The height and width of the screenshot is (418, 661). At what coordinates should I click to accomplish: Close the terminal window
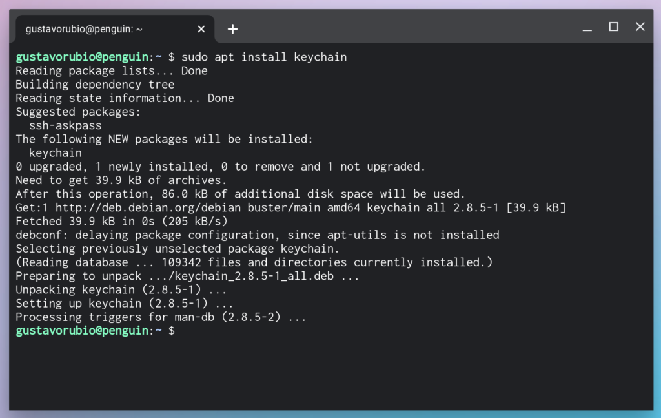pyautogui.click(x=640, y=27)
